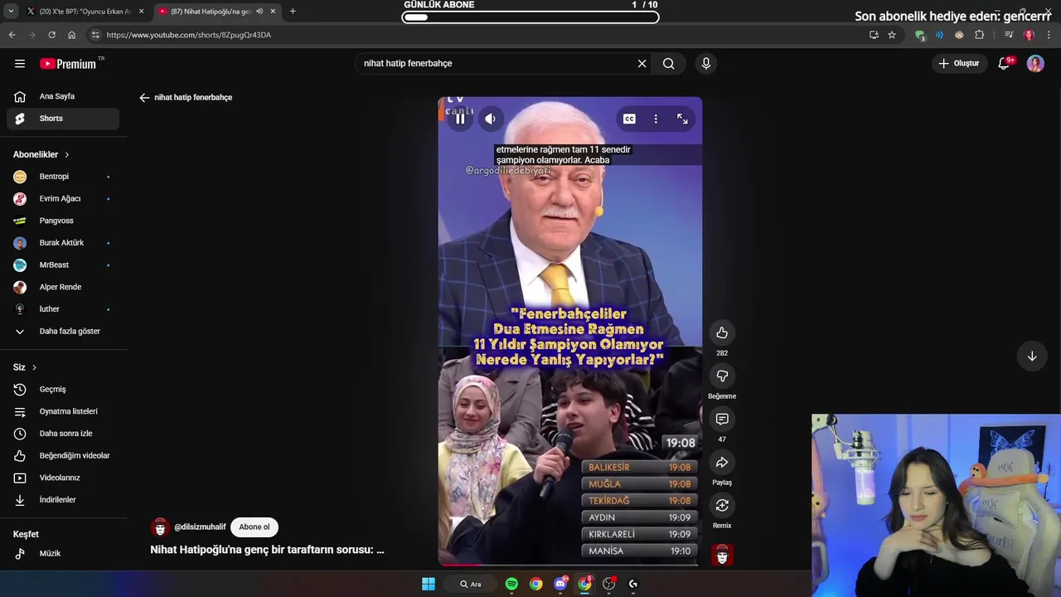Select Shorts in the sidebar
Viewport: 1061px width, 597px height.
pyautogui.click(x=63, y=119)
